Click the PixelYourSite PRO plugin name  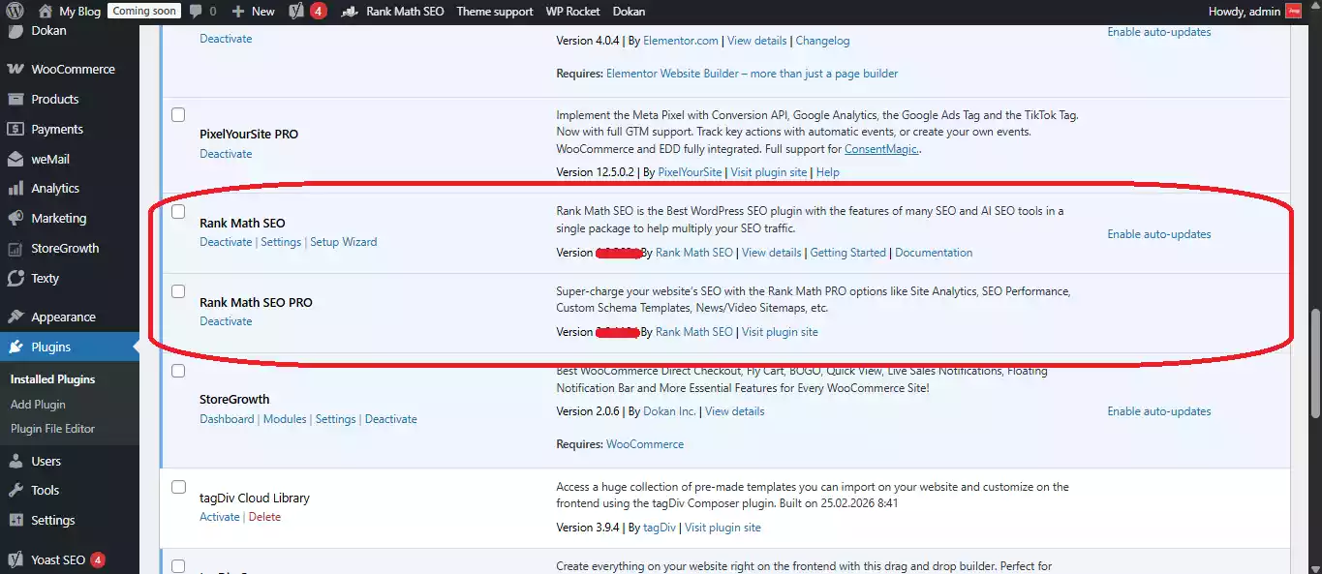[249, 135]
